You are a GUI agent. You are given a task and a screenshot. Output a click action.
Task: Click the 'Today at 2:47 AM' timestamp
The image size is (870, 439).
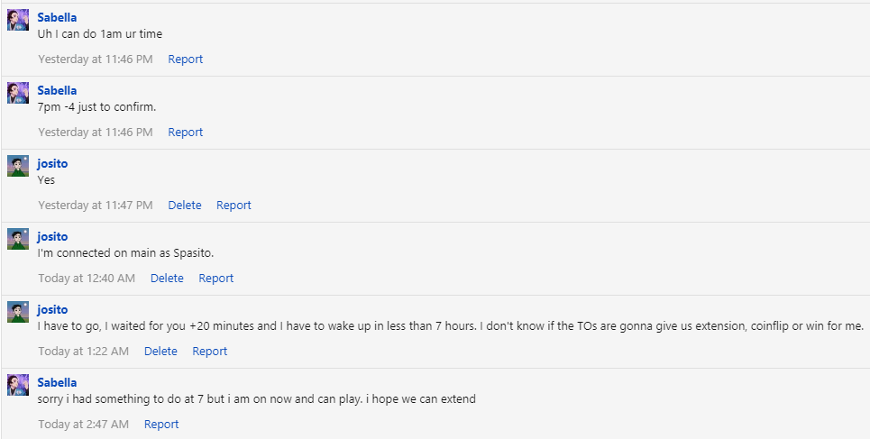coord(83,425)
